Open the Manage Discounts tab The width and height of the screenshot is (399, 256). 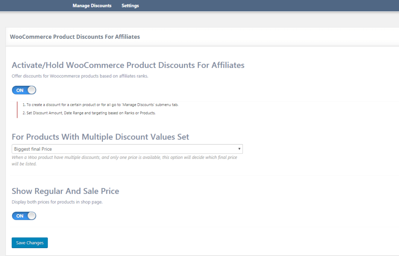[92, 6]
